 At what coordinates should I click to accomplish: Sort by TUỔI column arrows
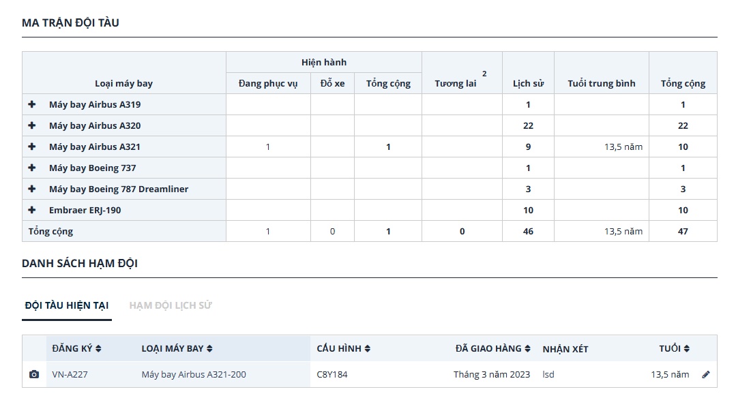687,348
